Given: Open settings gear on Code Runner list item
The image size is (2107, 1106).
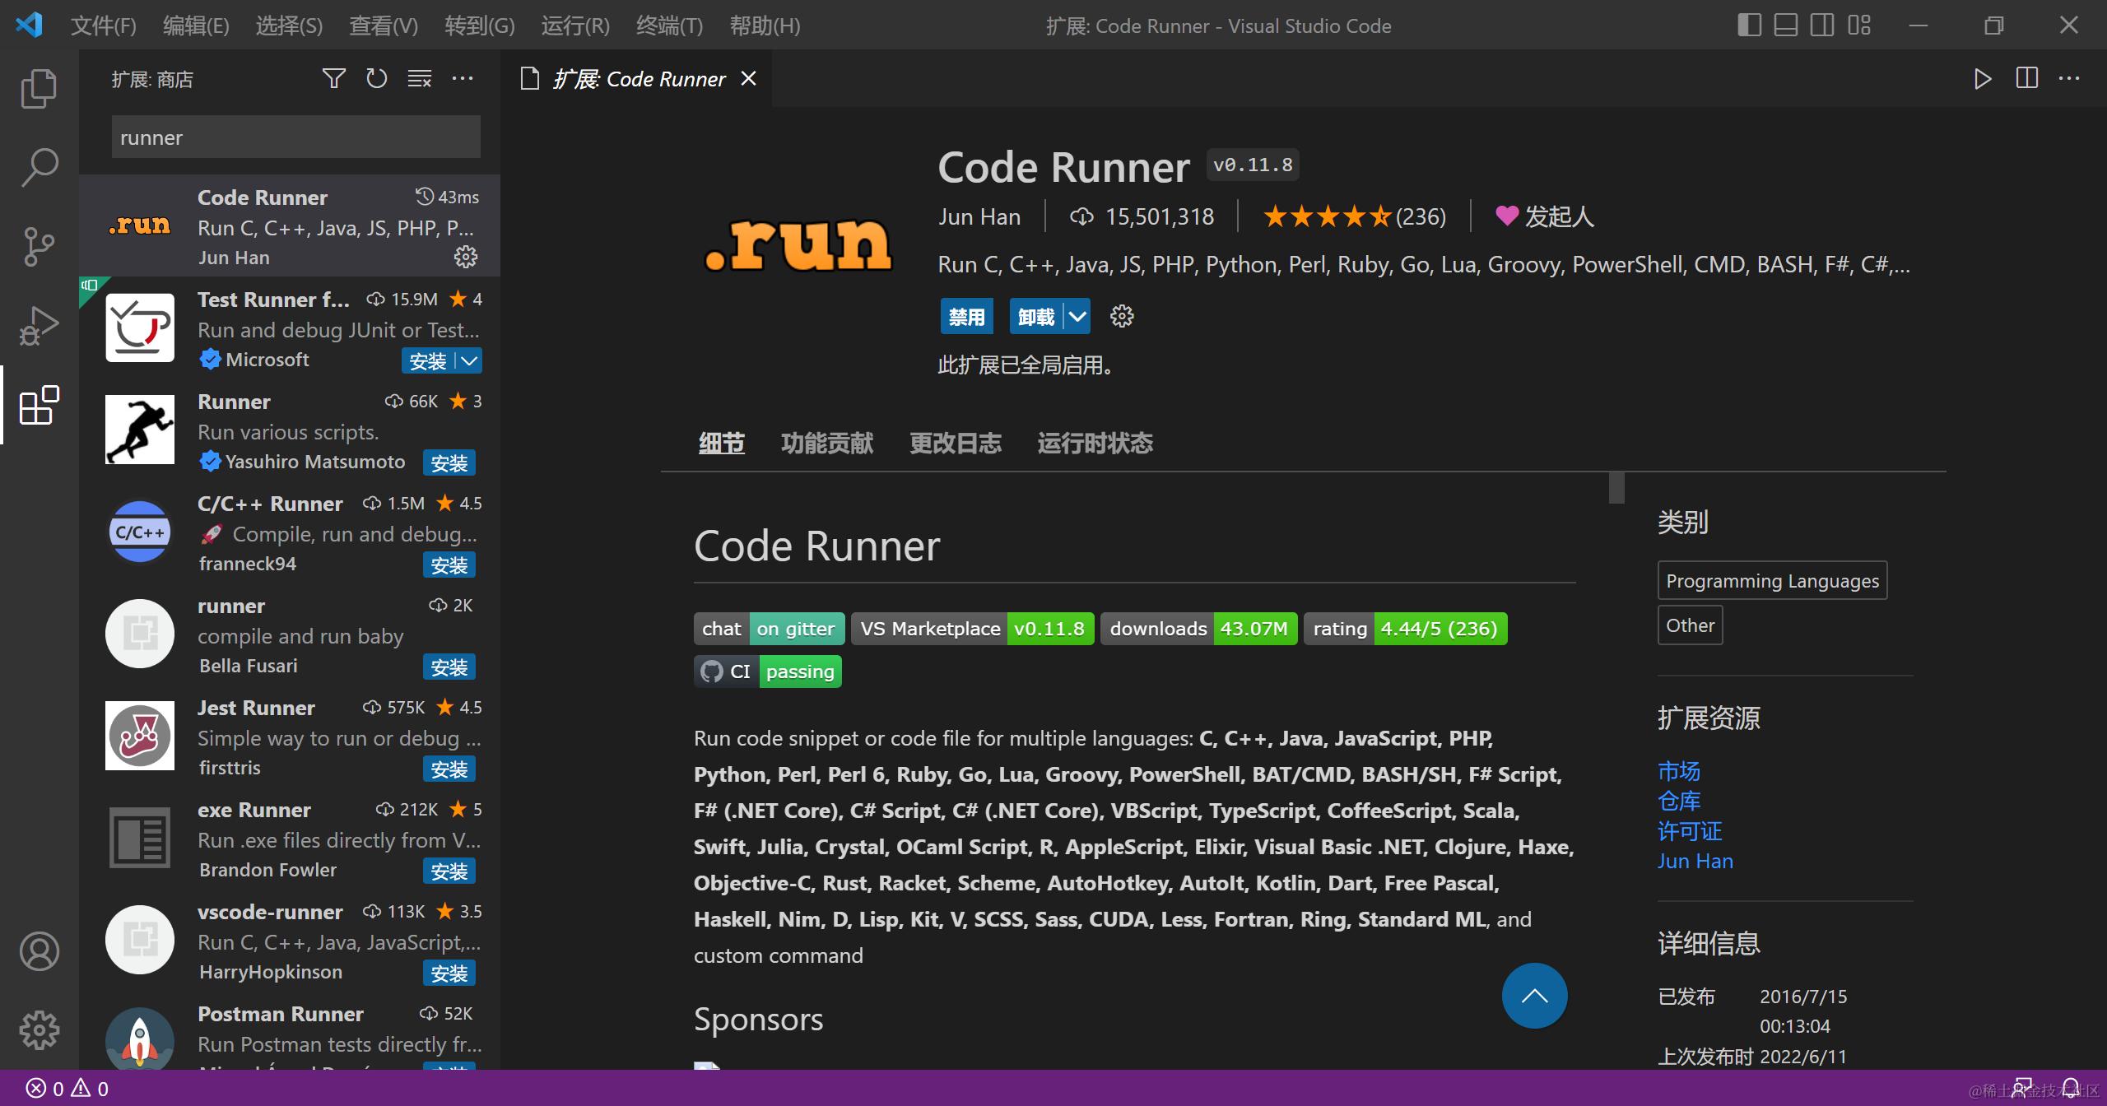Looking at the screenshot, I should click(x=466, y=257).
